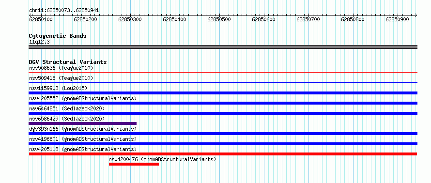Screen dimensions: 431x183
Task: Open variant nsv508636 (Teague2010) label
Action: [x=61, y=68]
